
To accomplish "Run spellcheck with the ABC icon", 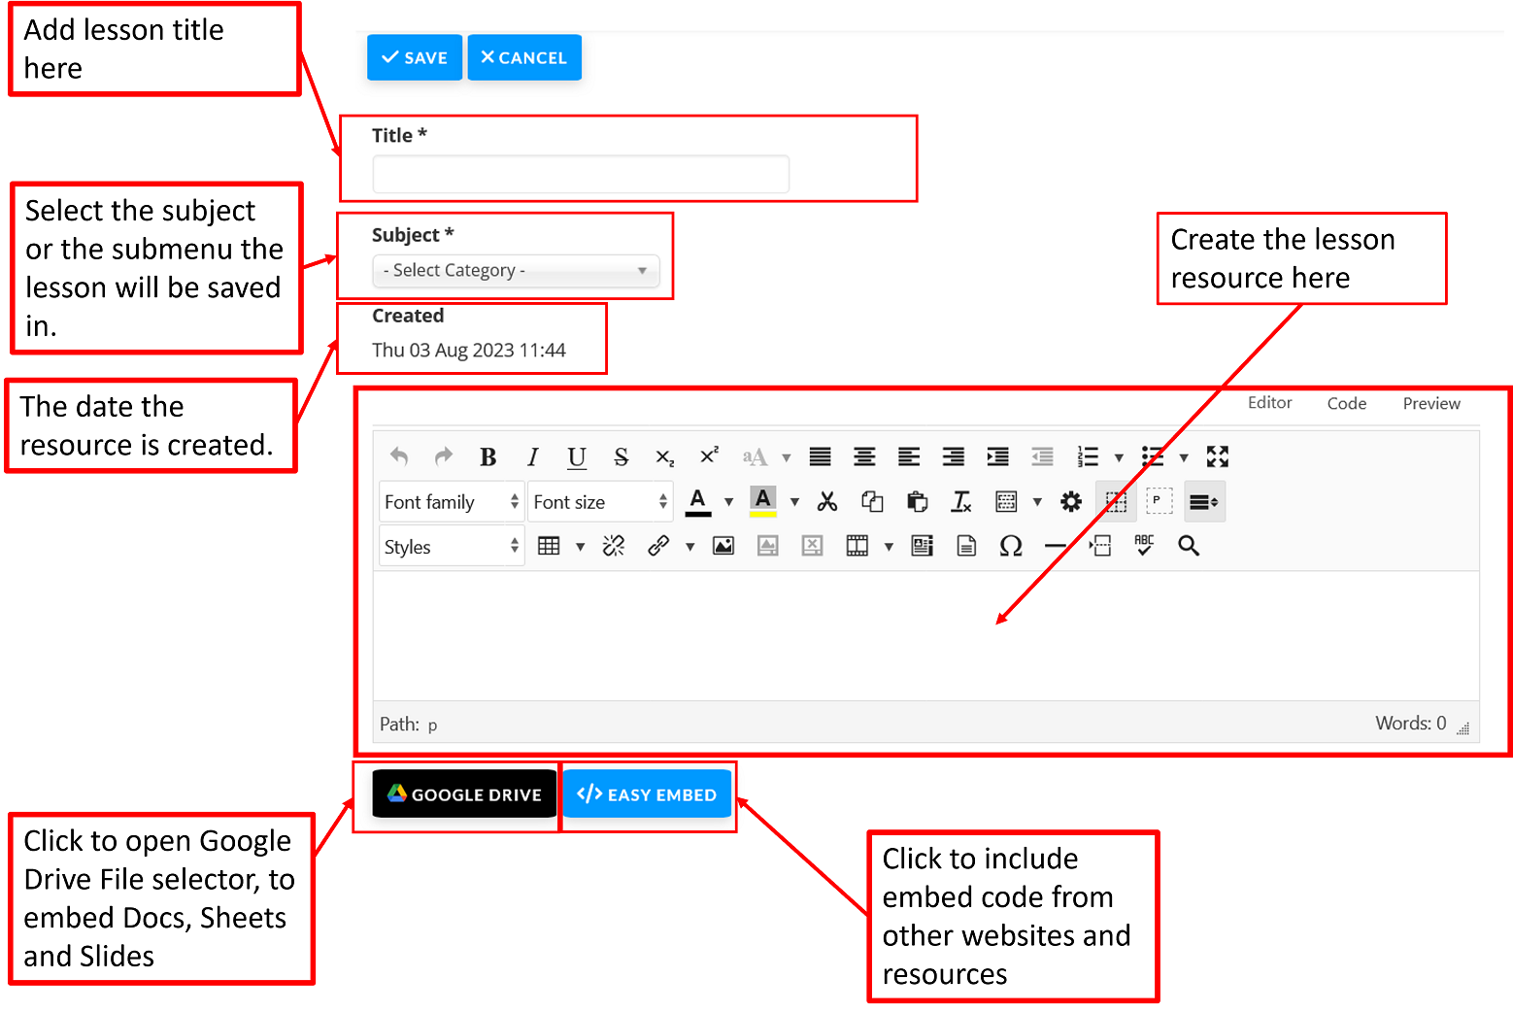I will tap(1144, 546).
